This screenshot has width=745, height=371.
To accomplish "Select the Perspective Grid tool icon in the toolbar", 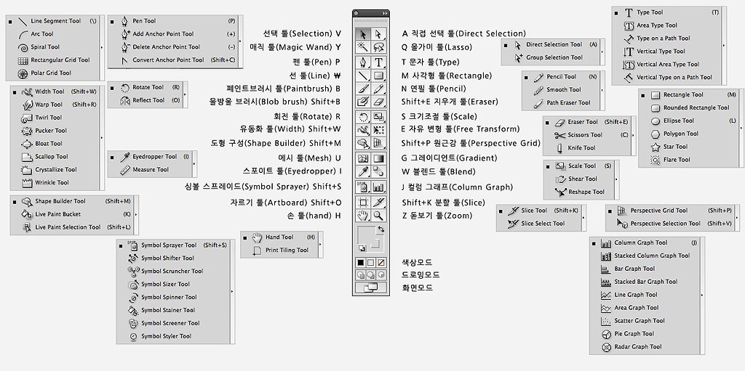I will [x=378, y=143].
